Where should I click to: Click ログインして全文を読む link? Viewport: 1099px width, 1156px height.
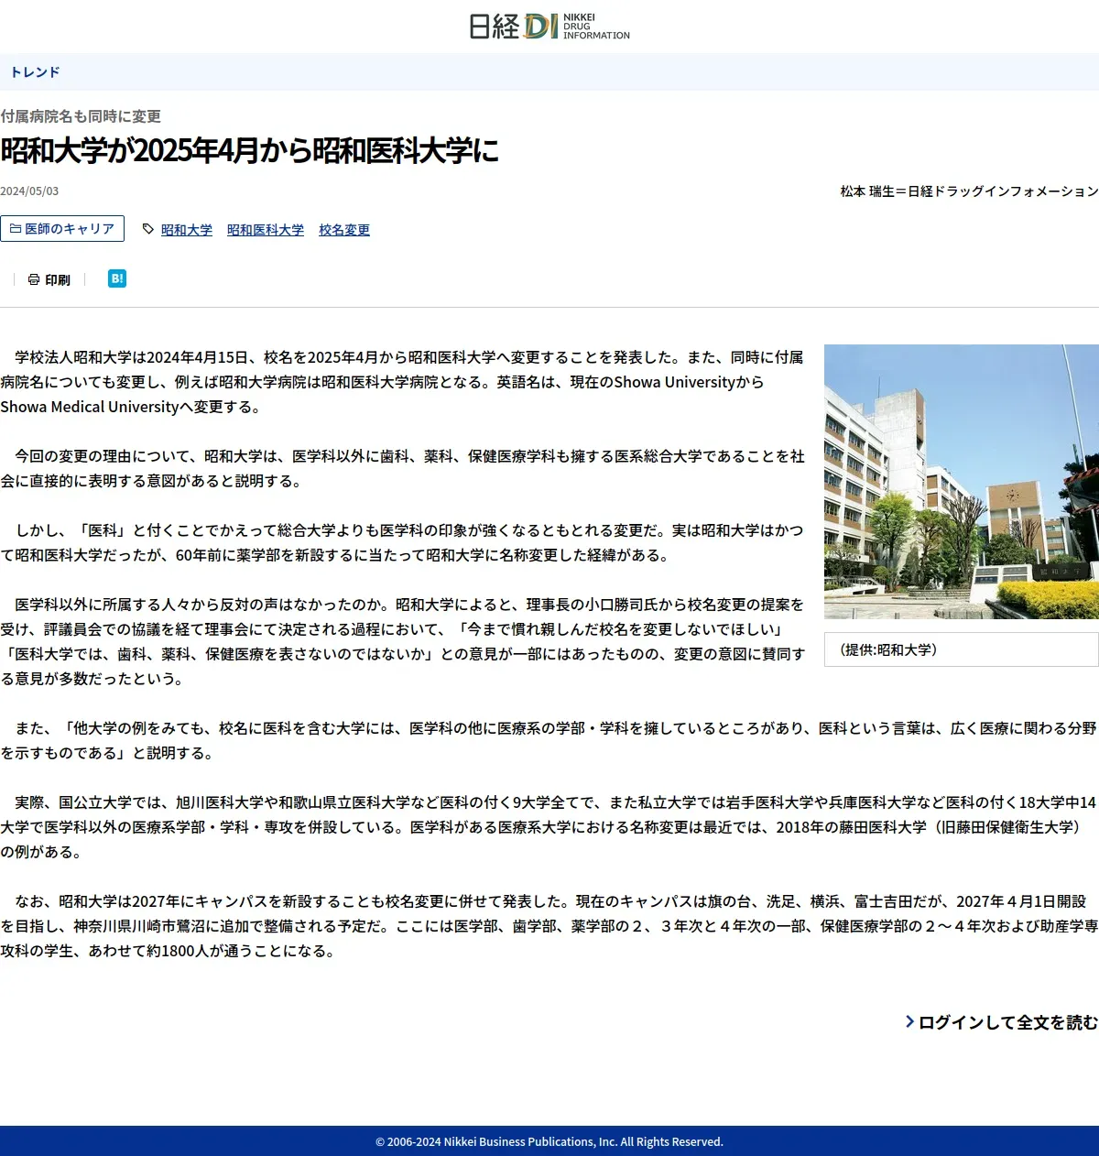(x=1008, y=1022)
